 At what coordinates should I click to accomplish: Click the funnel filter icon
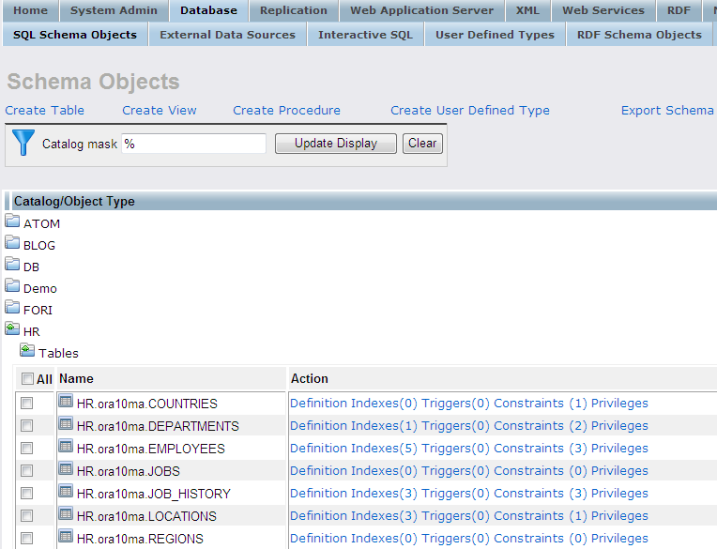pos(23,143)
